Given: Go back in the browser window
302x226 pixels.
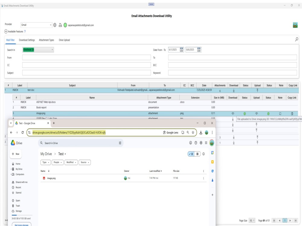Looking at the screenshot, I should point(11,132).
